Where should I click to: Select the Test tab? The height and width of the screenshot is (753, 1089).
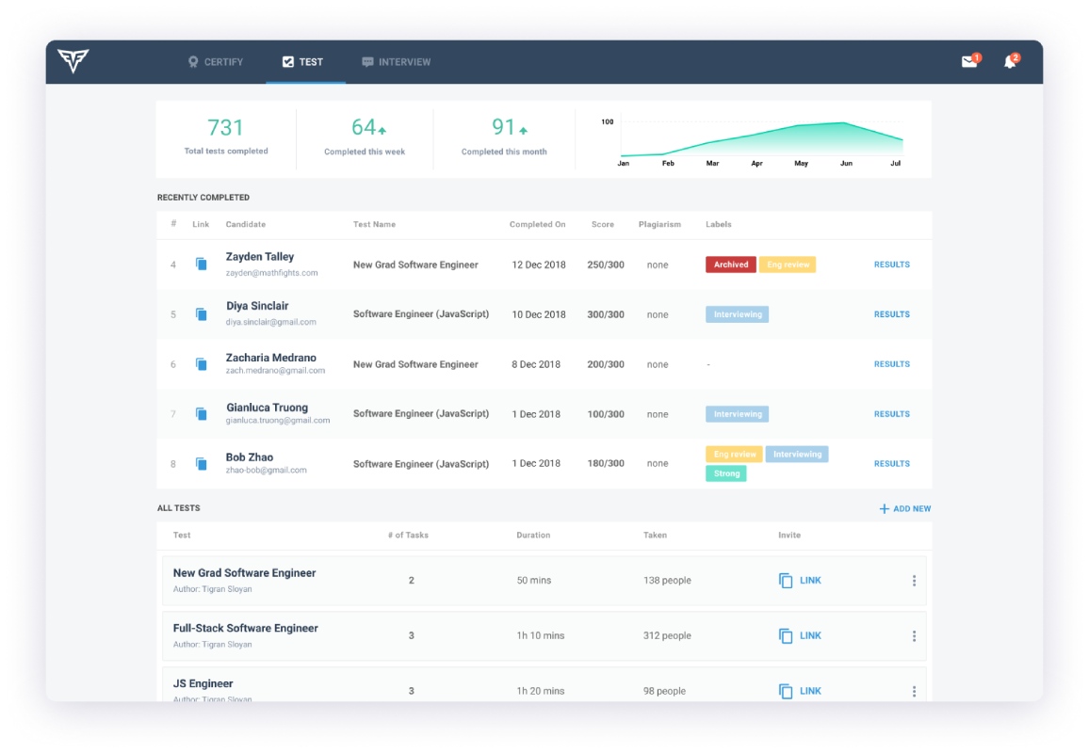(302, 62)
